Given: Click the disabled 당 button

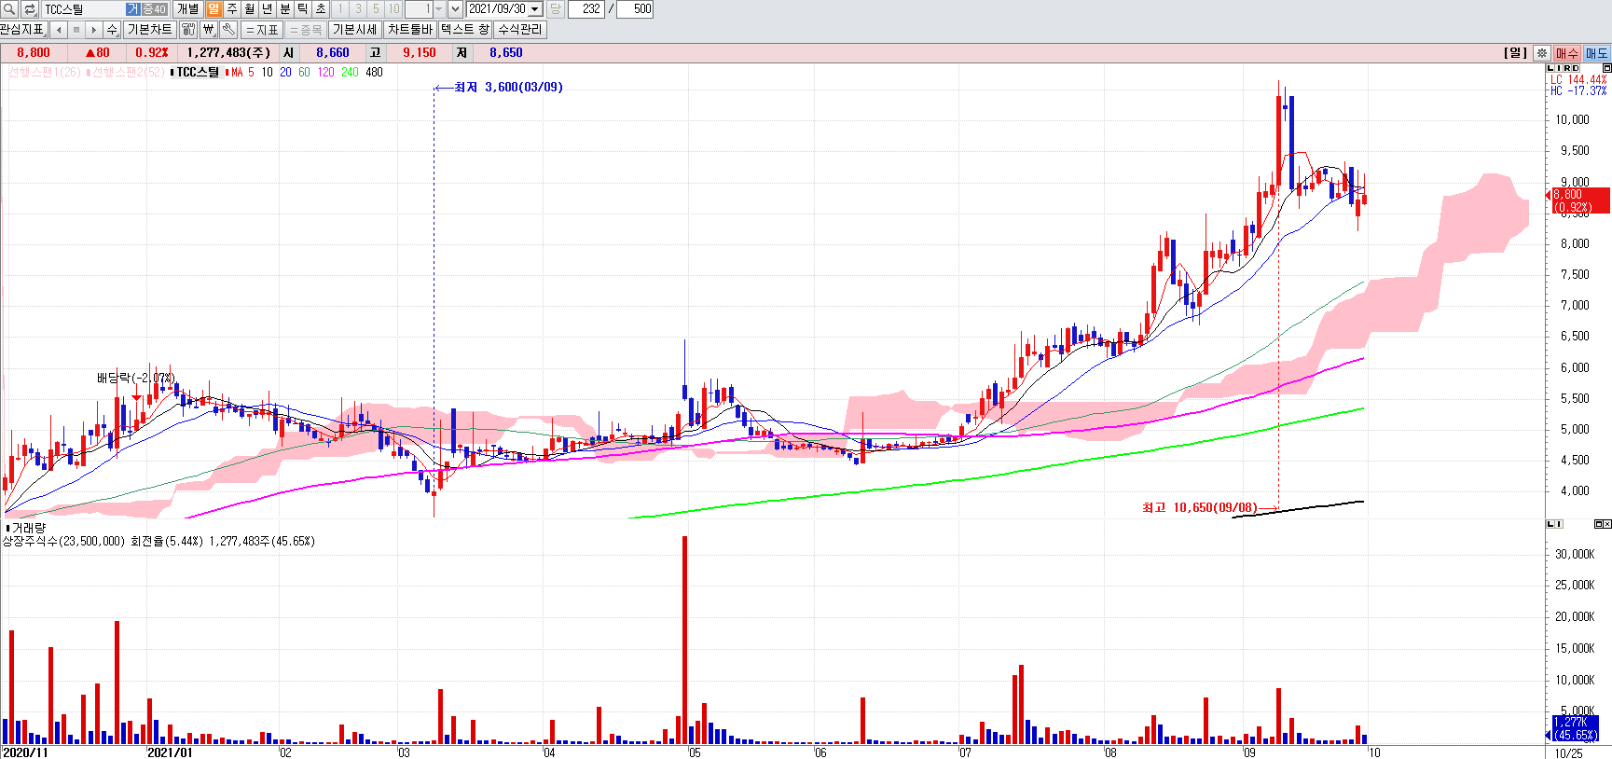Looking at the screenshot, I should (x=556, y=9).
